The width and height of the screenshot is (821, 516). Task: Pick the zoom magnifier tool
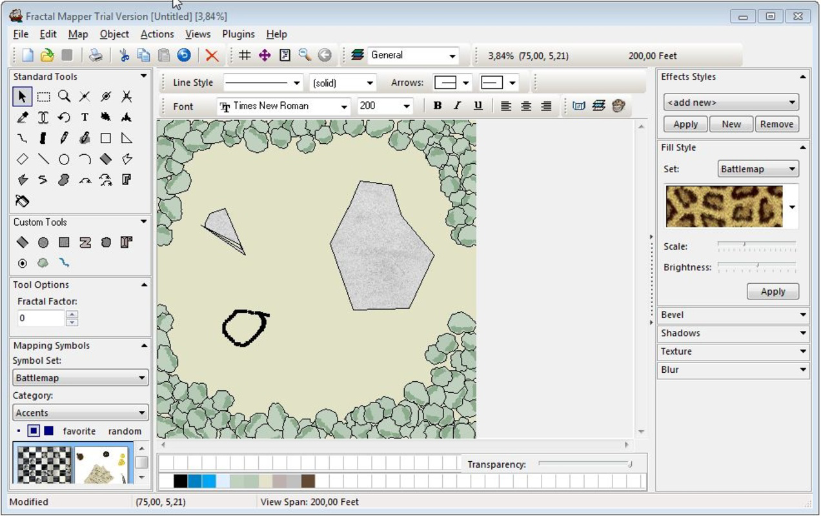click(x=64, y=97)
